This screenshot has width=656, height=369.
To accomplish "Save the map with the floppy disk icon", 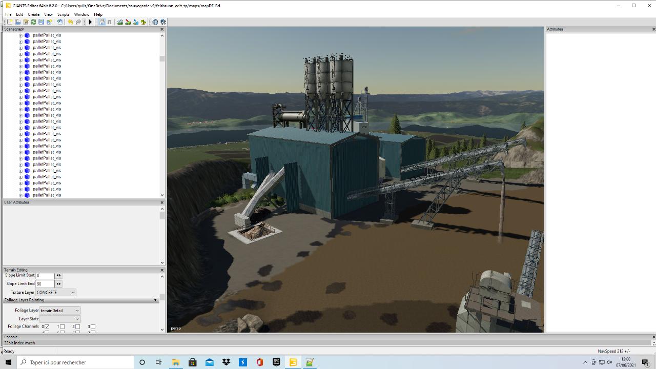I will (x=41, y=22).
